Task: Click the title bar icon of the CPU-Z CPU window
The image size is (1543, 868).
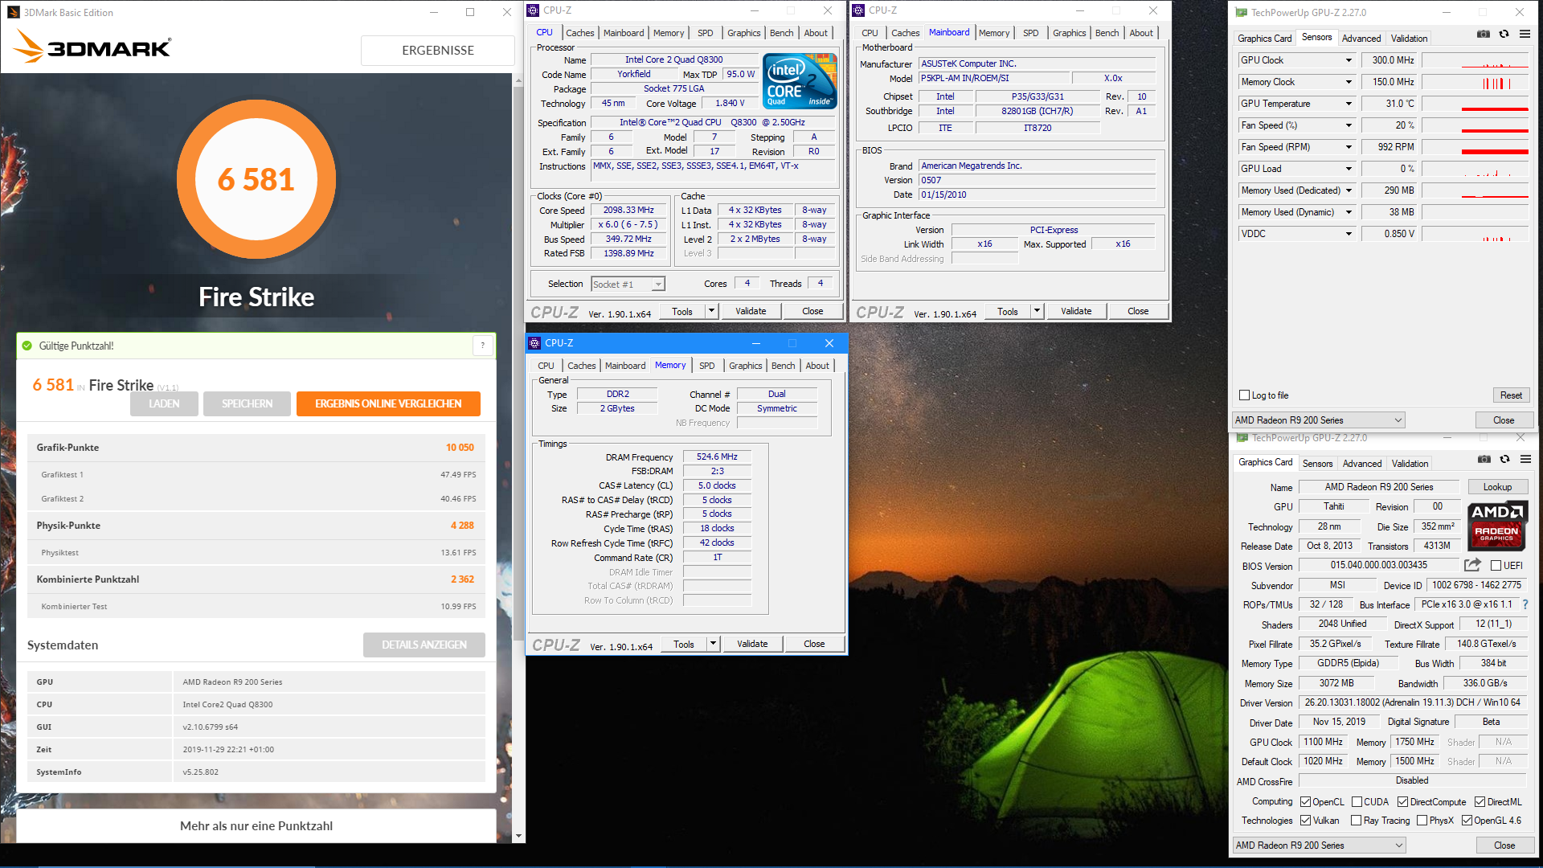Action: coord(534,10)
